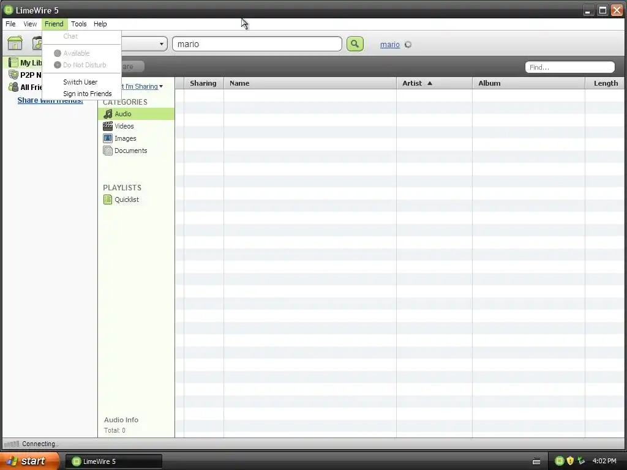Close the open Friend menu
Screen dimensions: 627x470
[54, 24]
